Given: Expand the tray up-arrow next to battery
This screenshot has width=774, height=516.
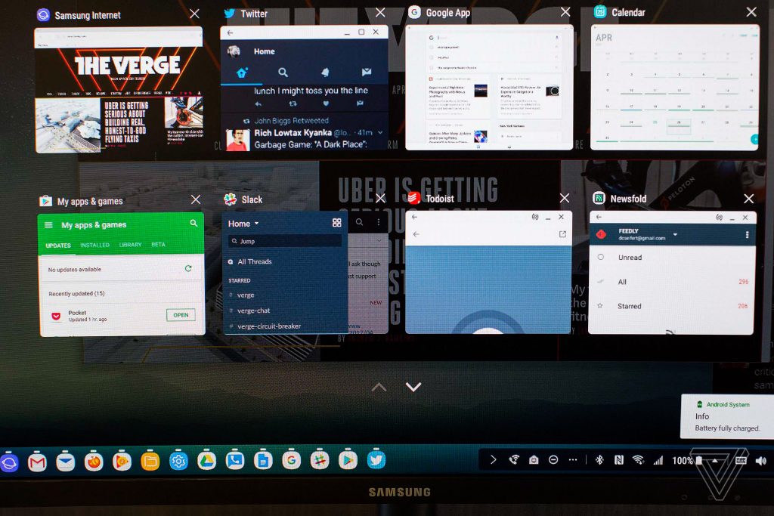Looking at the screenshot, I should [x=714, y=460].
